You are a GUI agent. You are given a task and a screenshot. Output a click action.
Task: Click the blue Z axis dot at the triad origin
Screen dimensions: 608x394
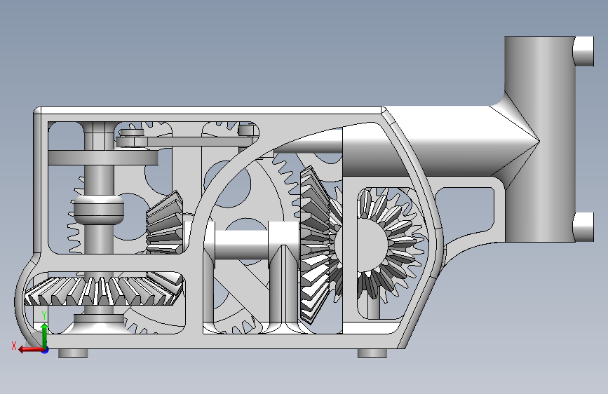pos(46,350)
